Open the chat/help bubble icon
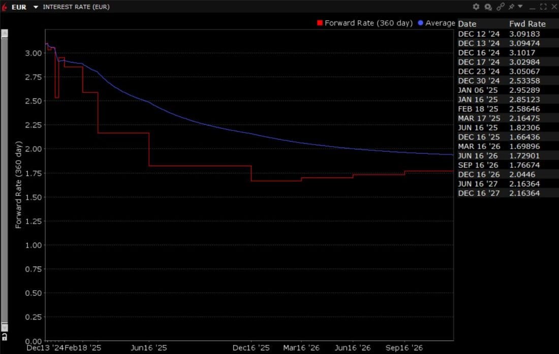 488,7
